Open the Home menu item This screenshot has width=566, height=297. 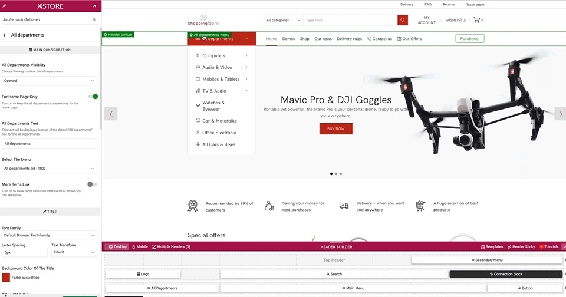tap(272, 39)
